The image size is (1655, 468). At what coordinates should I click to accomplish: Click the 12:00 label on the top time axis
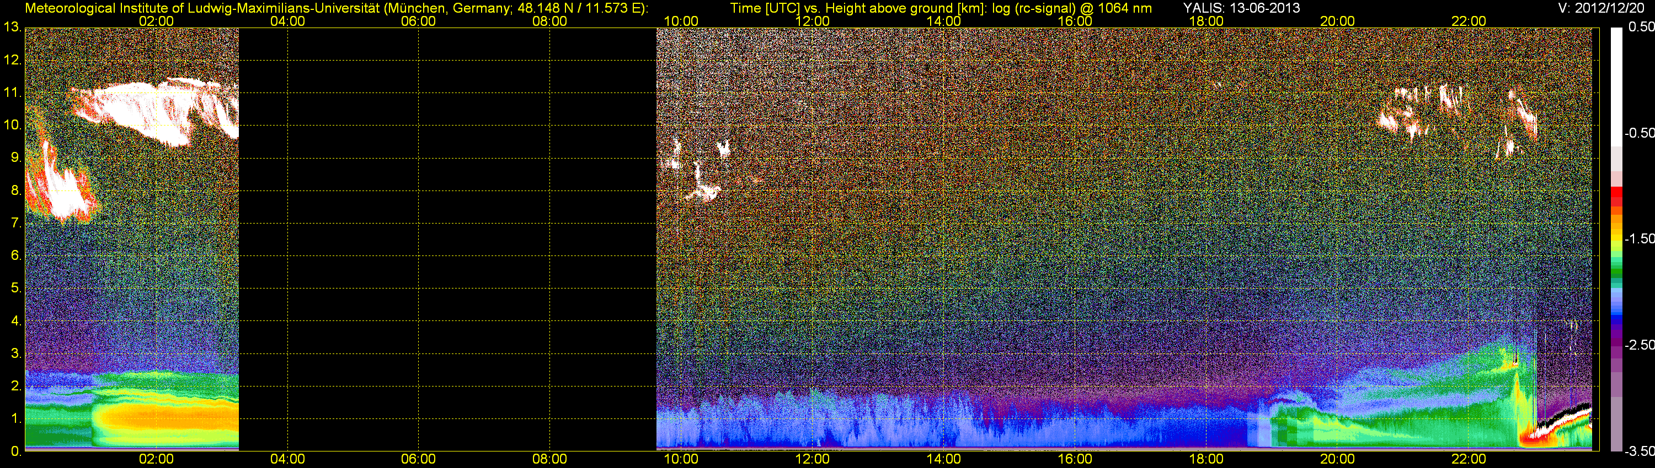[812, 21]
